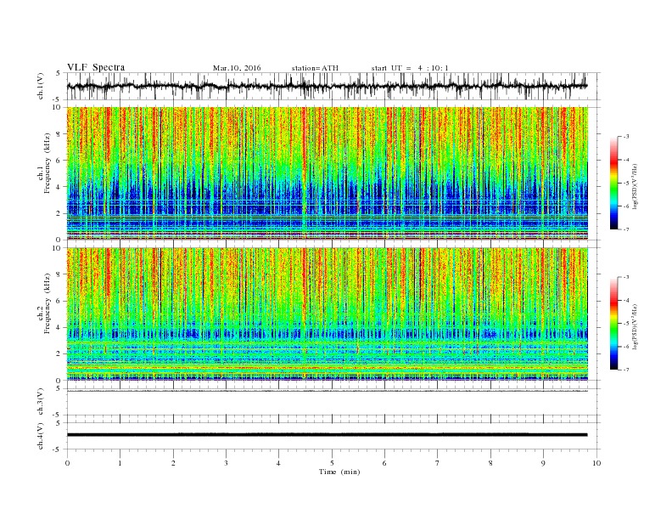
Task: Click the "5" time axis tick label
Action: point(332,463)
